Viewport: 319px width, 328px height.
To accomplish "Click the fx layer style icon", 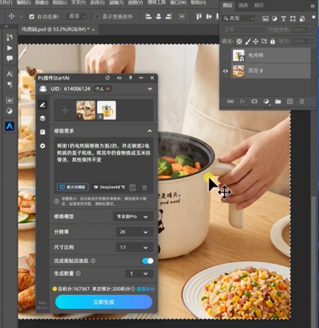I will click(242, 102).
